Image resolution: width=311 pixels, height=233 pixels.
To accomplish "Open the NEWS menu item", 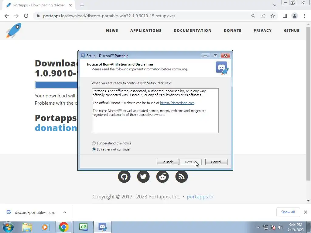I will tap(112, 31).
